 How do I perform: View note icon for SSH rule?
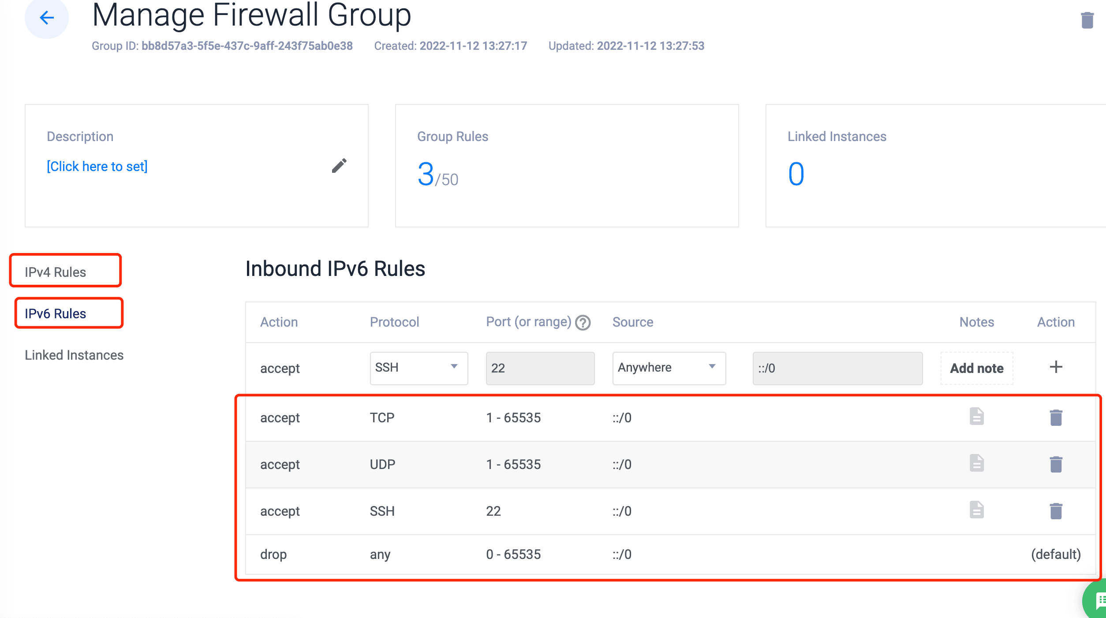[977, 510]
